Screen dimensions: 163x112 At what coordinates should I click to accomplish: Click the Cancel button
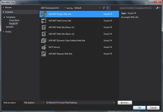153,108
